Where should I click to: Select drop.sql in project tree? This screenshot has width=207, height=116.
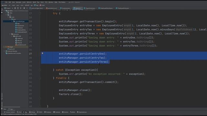click(x=19, y=43)
